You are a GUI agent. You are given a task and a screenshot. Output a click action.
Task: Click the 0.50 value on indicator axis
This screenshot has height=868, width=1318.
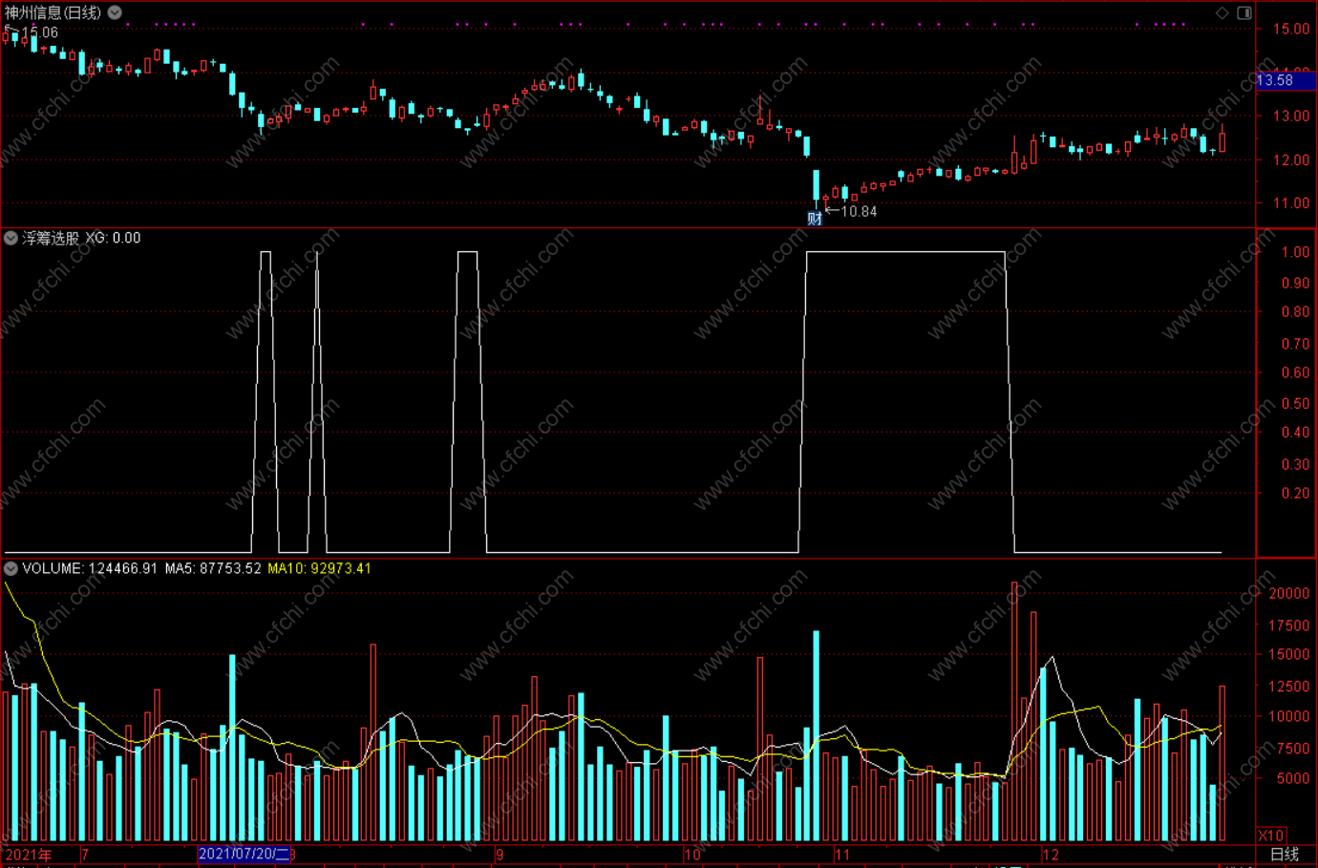point(1295,404)
